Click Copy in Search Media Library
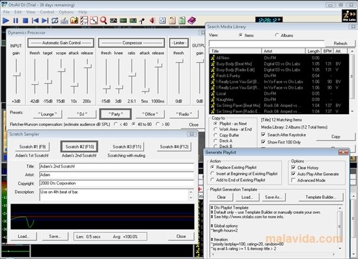The height and width of the screenshot is (259, 358). (x=336, y=136)
